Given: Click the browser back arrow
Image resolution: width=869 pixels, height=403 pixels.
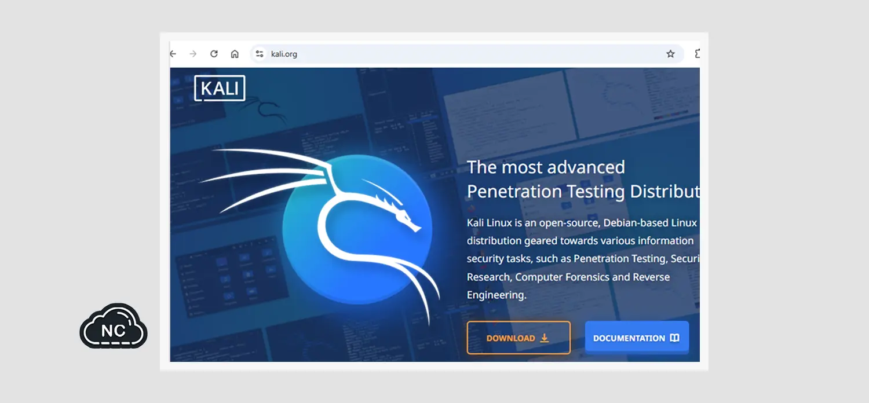Looking at the screenshot, I should click(x=173, y=54).
